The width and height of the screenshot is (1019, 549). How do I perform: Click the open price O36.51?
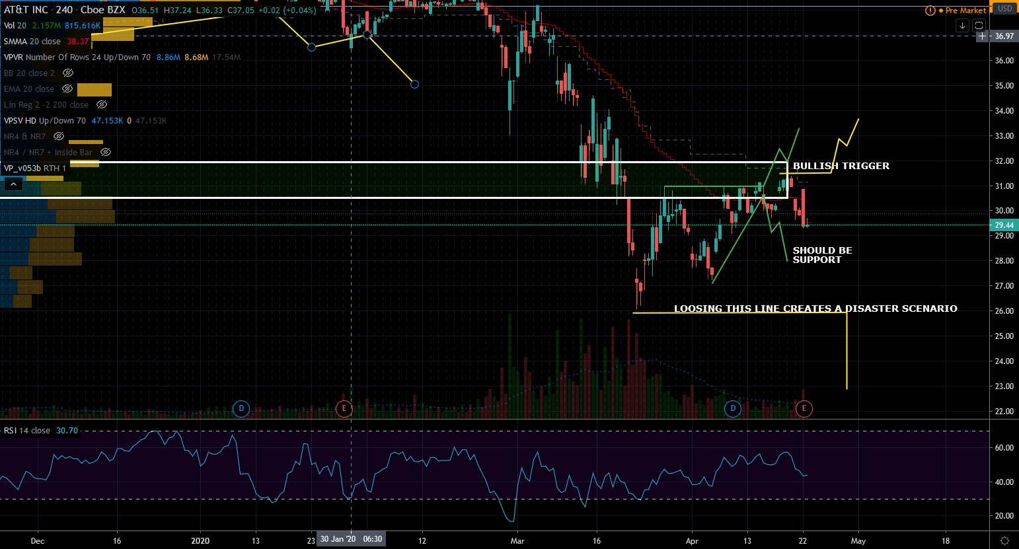coord(145,11)
